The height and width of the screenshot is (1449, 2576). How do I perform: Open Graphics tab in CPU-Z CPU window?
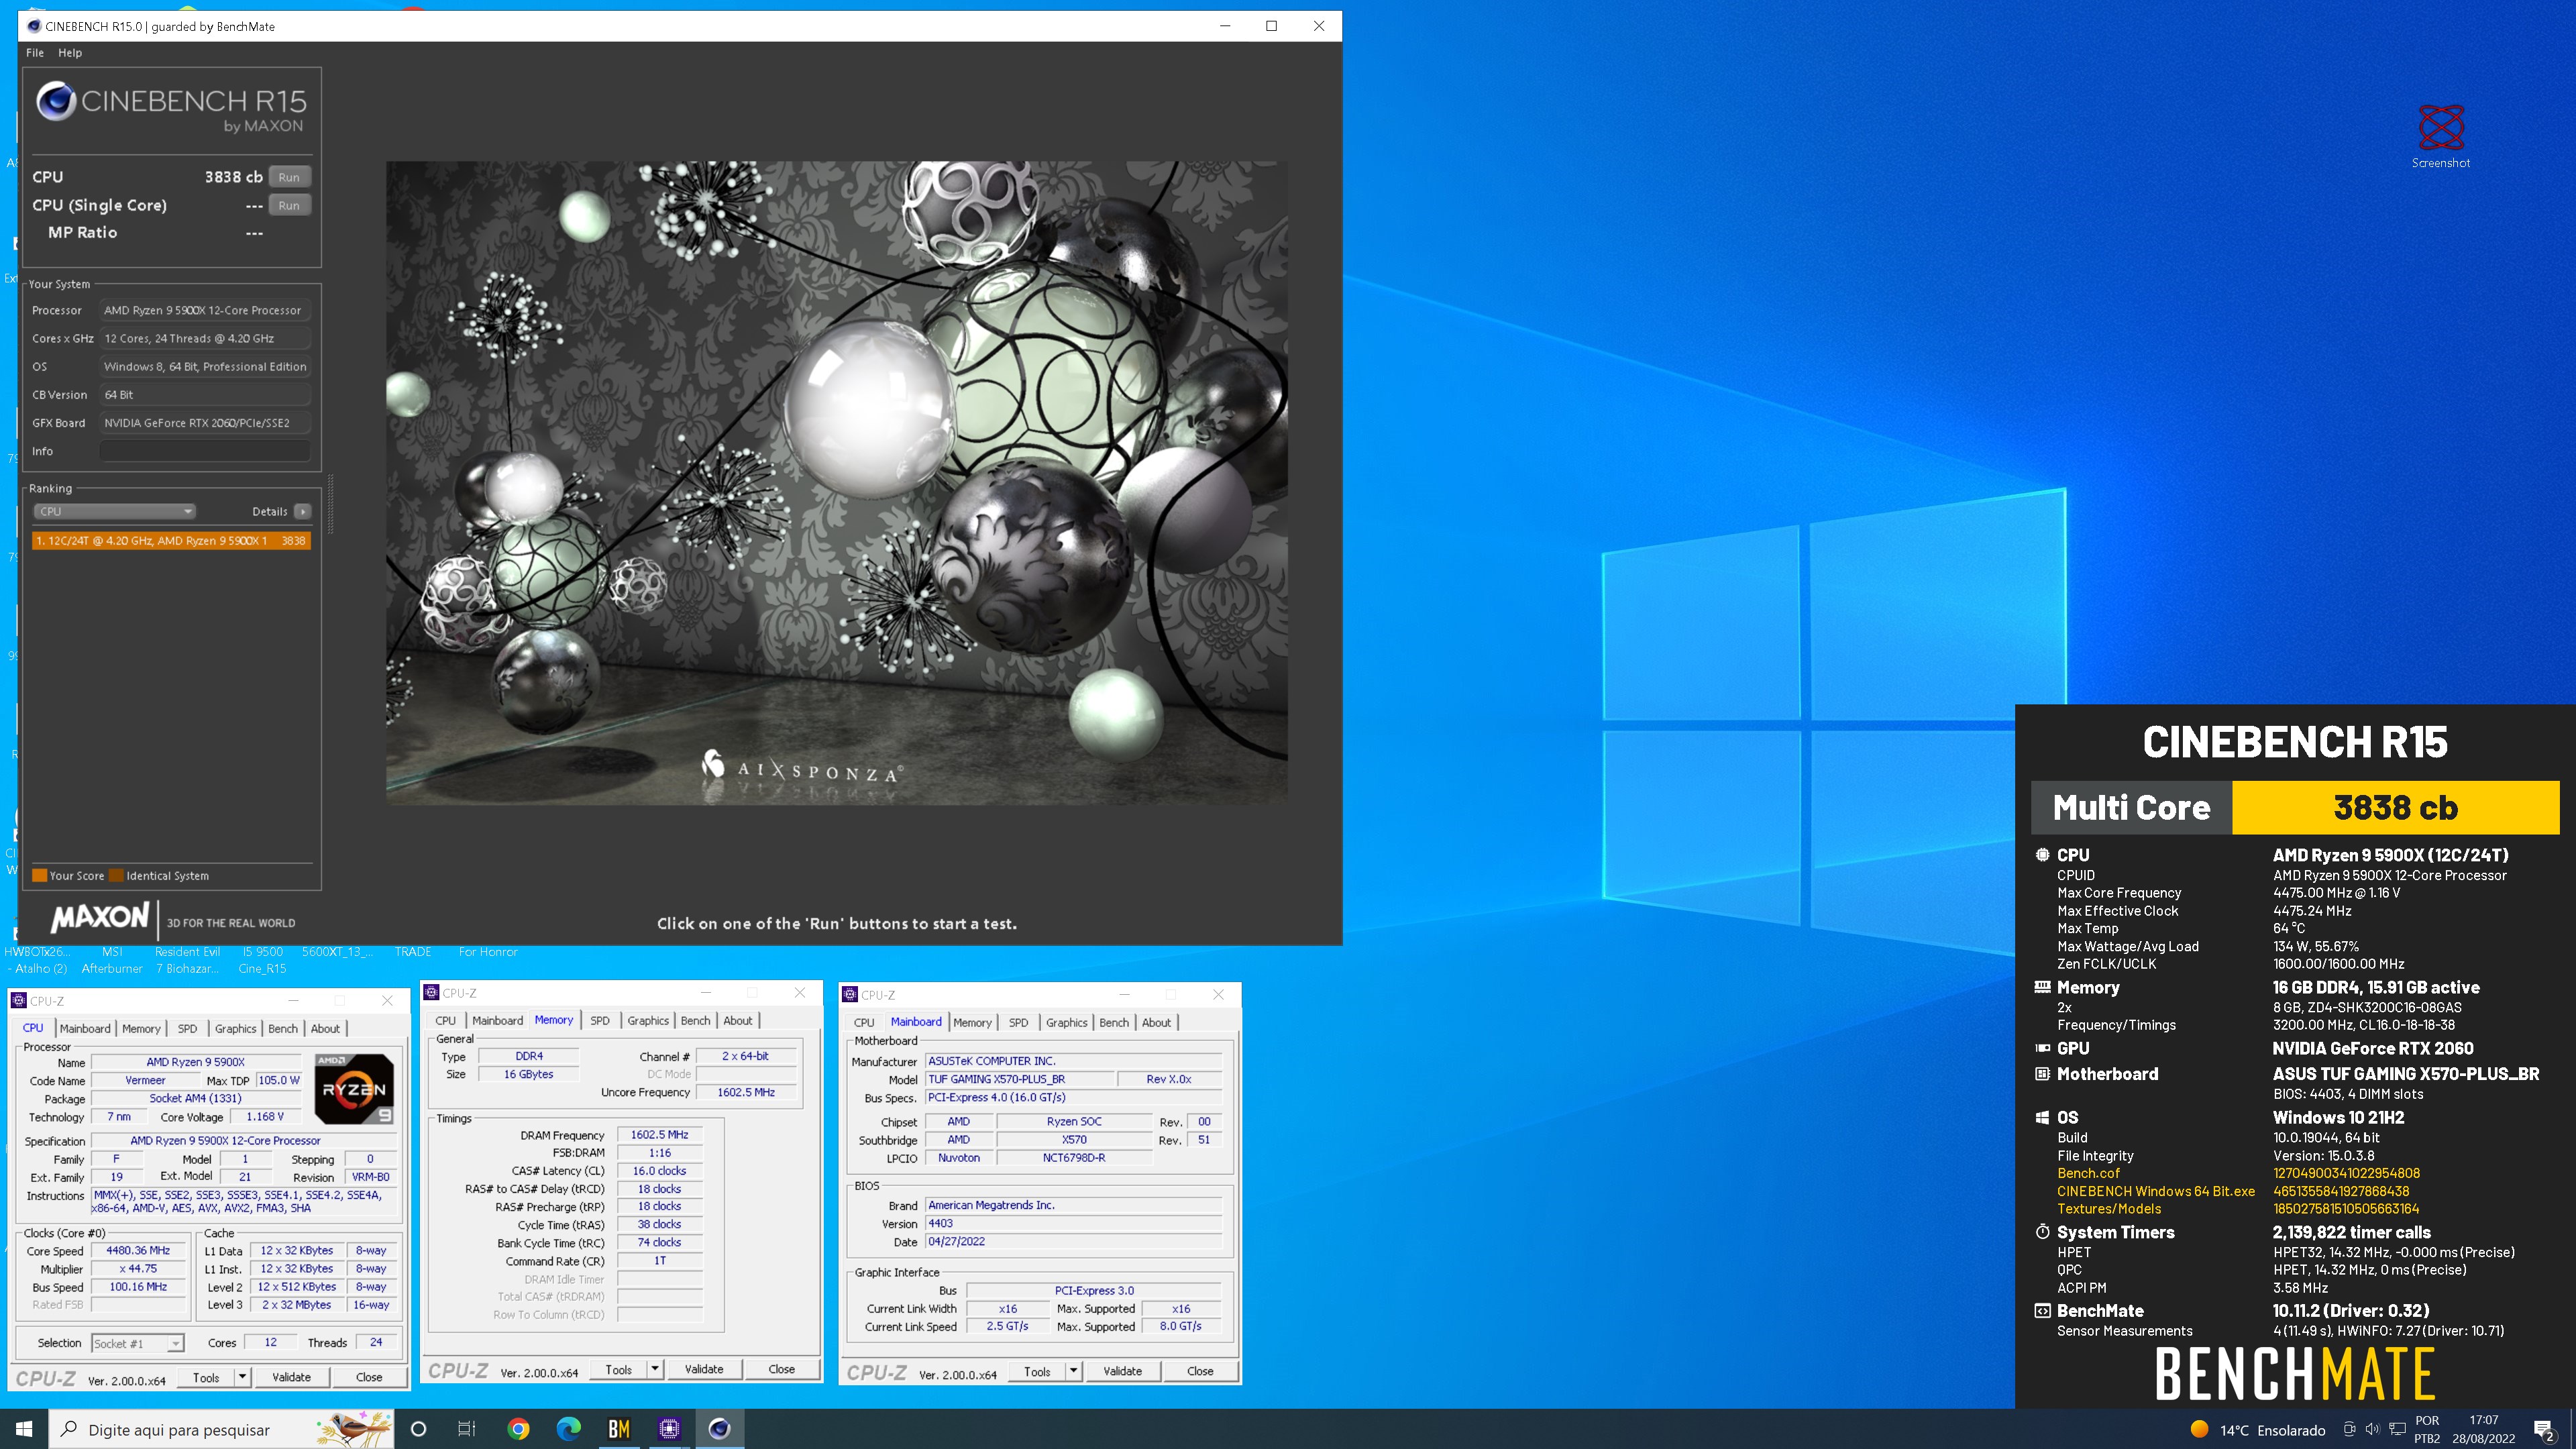[x=235, y=1028]
